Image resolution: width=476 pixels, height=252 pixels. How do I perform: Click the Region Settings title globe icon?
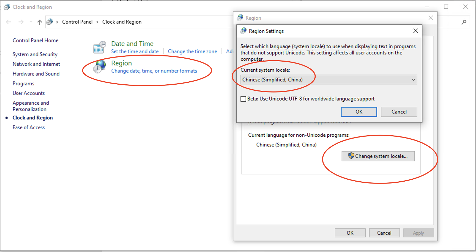pos(243,31)
